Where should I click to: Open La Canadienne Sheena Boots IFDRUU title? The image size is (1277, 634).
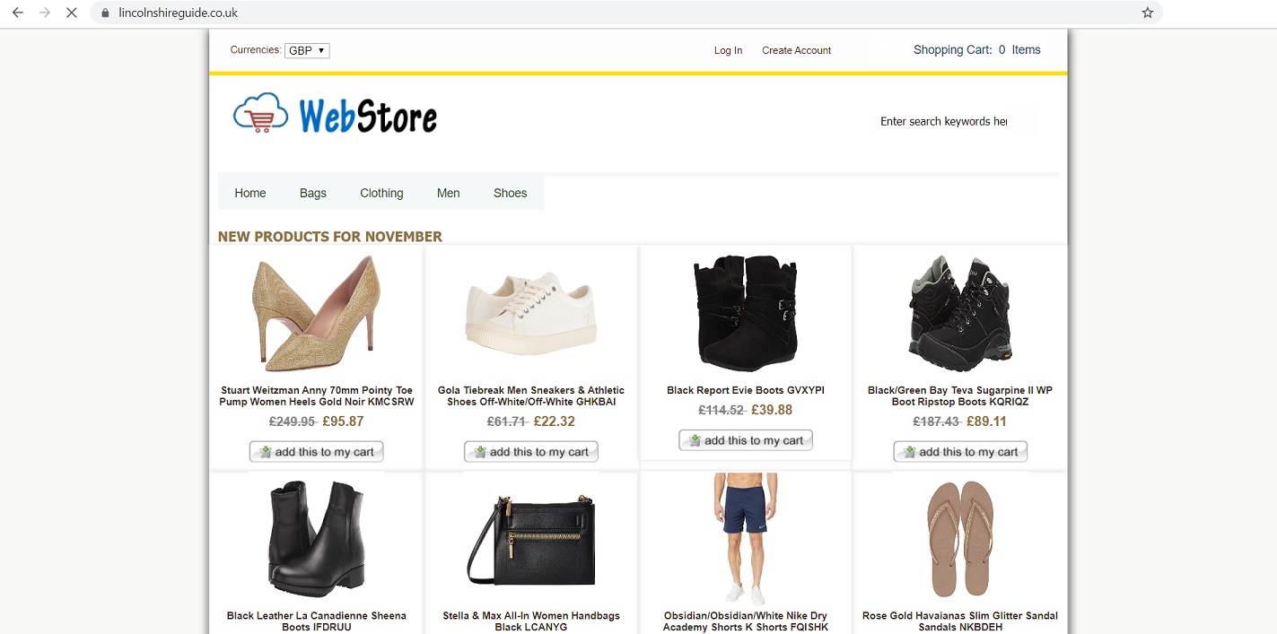click(317, 621)
